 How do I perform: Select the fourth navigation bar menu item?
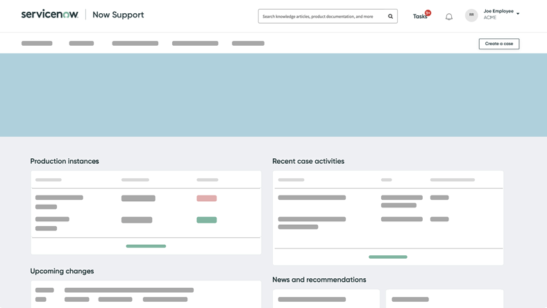click(x=195, y=43)
